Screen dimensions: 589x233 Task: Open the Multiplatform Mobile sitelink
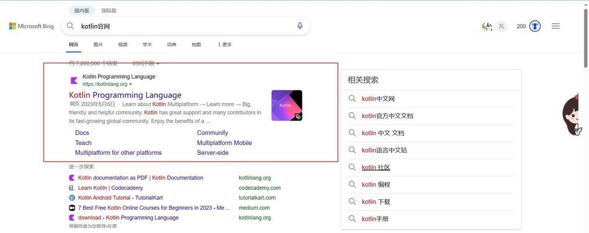tap(225, 143)
